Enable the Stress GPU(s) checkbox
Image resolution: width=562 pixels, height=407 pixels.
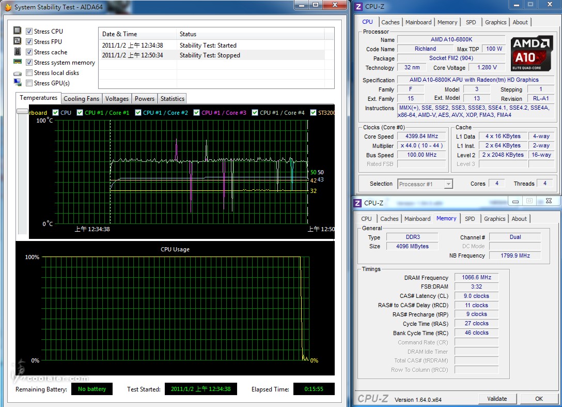(29, 83)
